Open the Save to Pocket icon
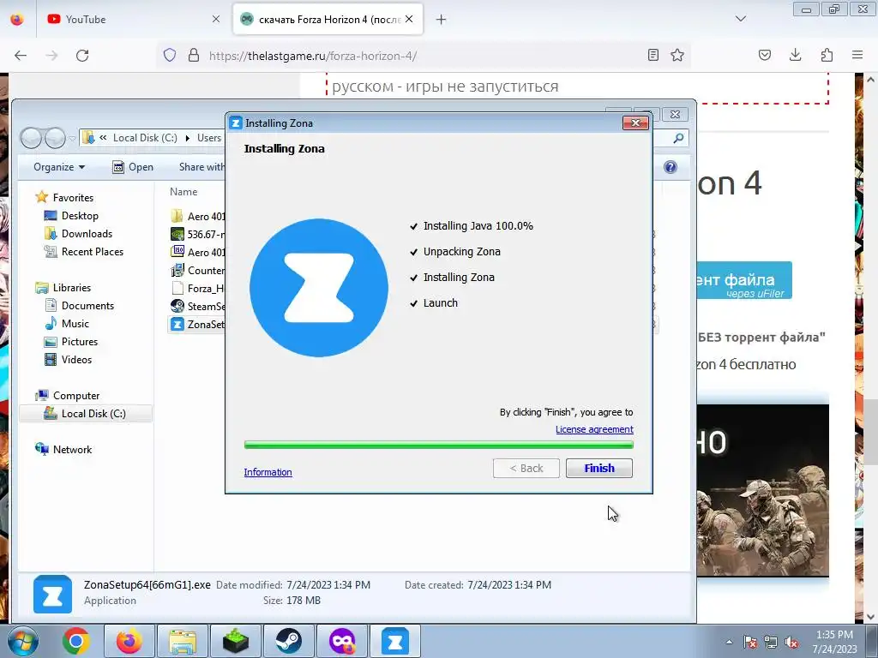This screenshot has height=658, width=878. click(x=765, y=55)
